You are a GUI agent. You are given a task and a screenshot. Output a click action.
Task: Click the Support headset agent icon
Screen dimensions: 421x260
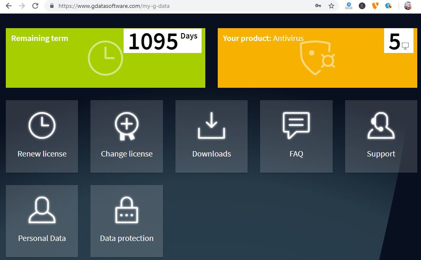381,125
